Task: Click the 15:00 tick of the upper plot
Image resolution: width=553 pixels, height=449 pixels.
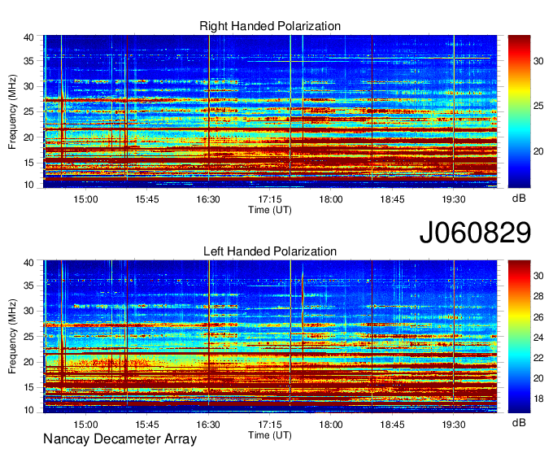Action: pos(85,199)
